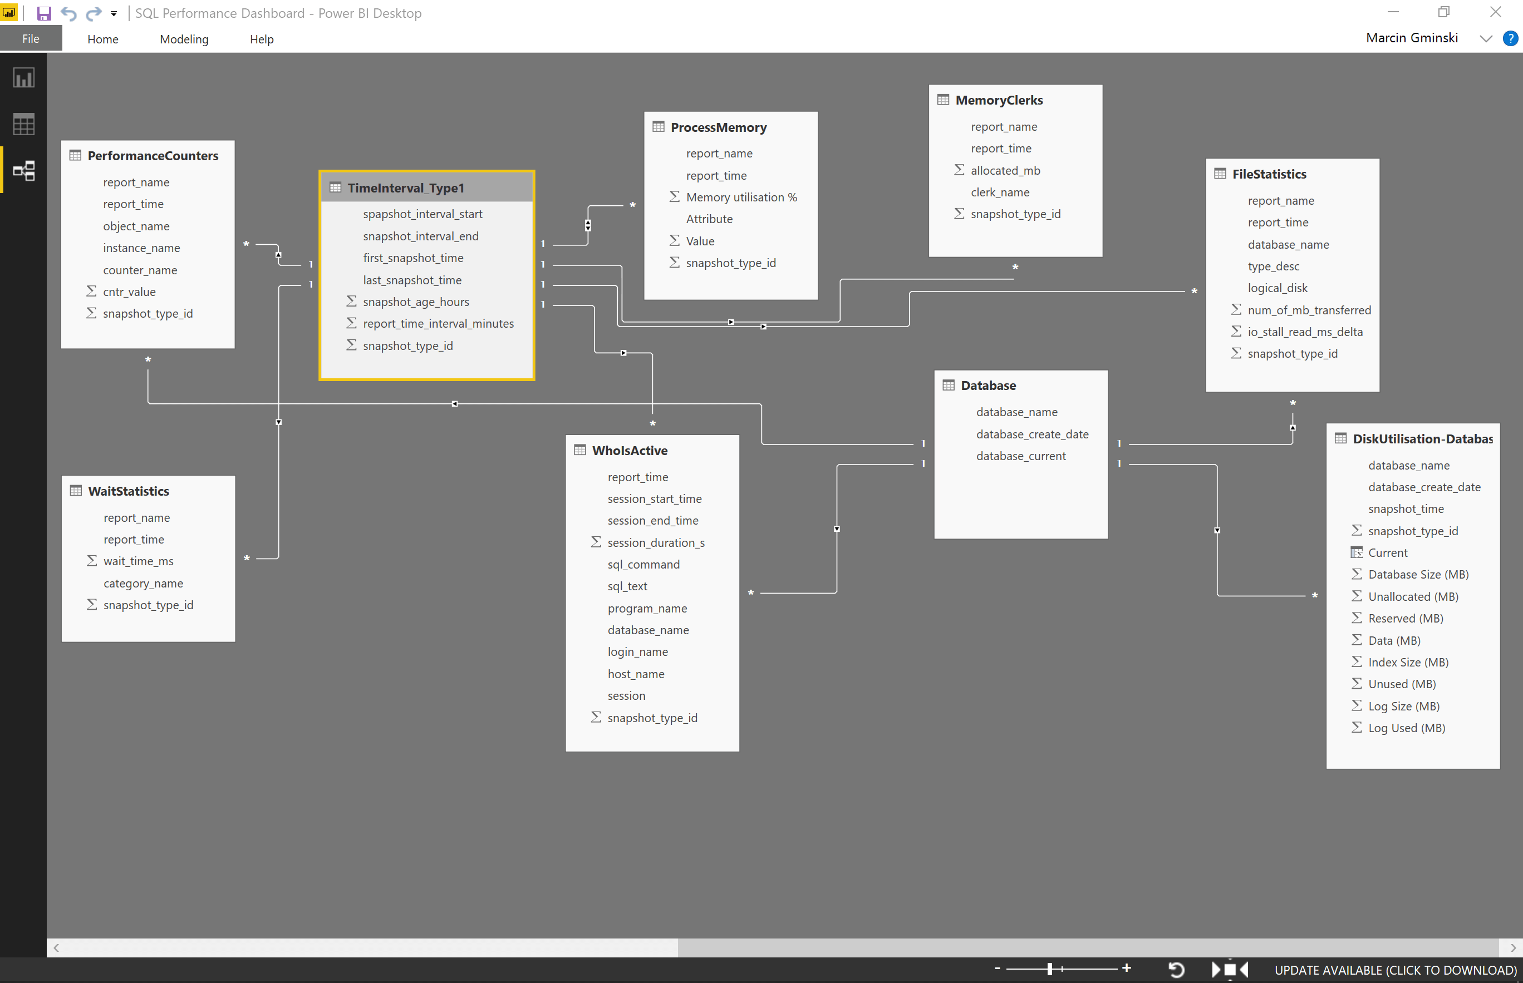This screenshot has width=1523, height=983.
Task: Select the FileStatistics table title
Action: tap(1269, 174)
